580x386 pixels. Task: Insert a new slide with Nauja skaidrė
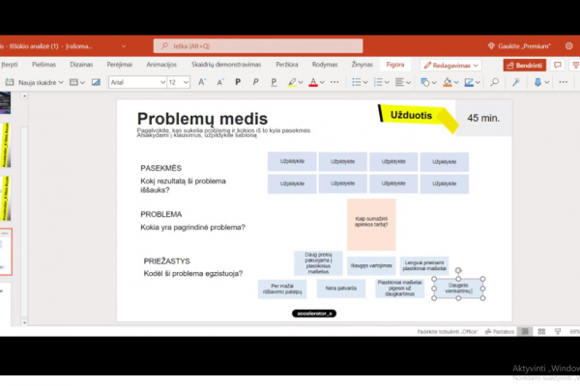pos(32,82)
